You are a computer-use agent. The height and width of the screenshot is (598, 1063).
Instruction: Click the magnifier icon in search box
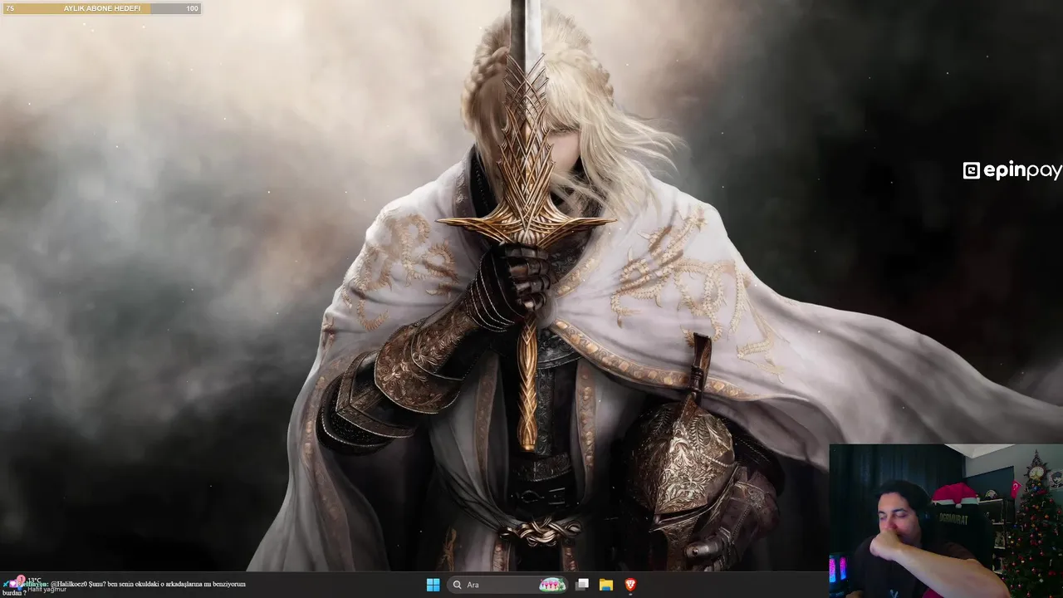[x=457, y=585]
